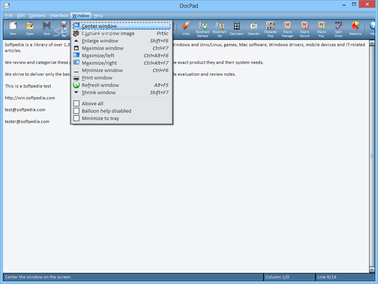This screenshot has width=378, height=284.
Task: Close the DocPad window
Action: pyautogui.click(x=367, y=4)
